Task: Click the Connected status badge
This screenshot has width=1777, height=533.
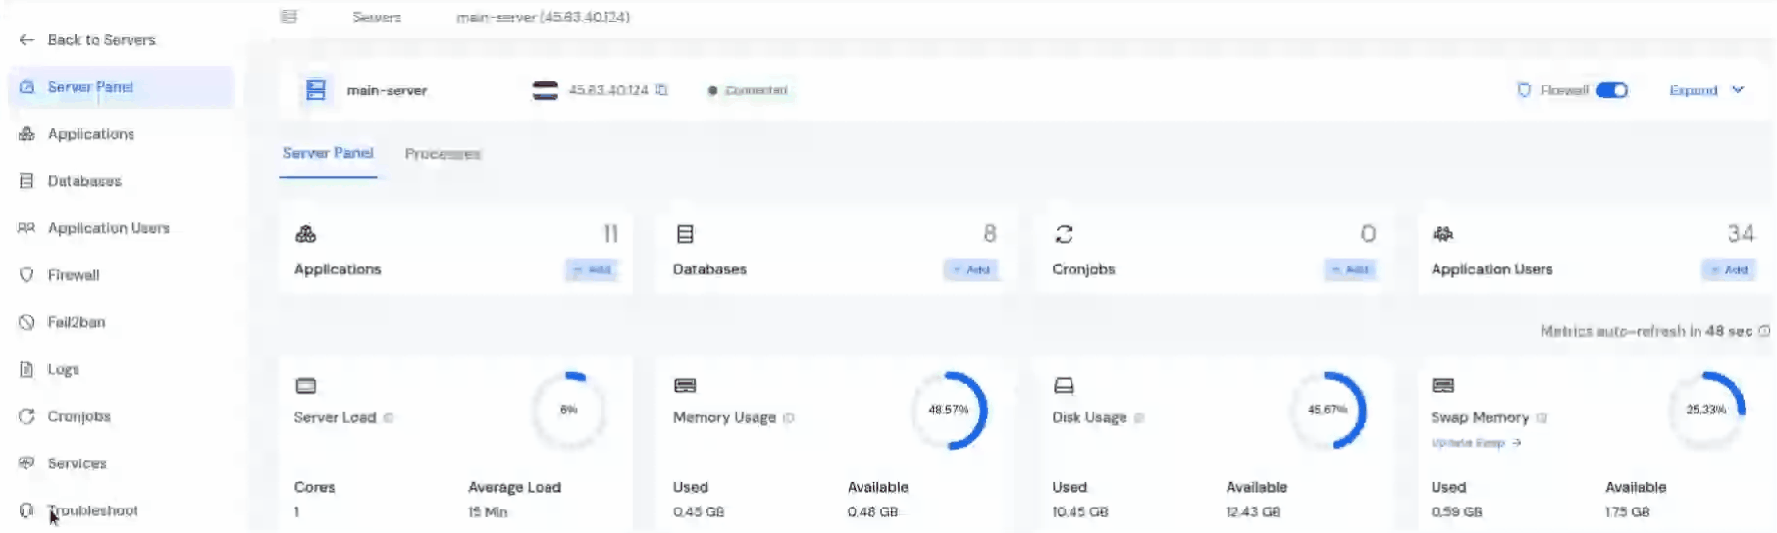Action: 749,90
